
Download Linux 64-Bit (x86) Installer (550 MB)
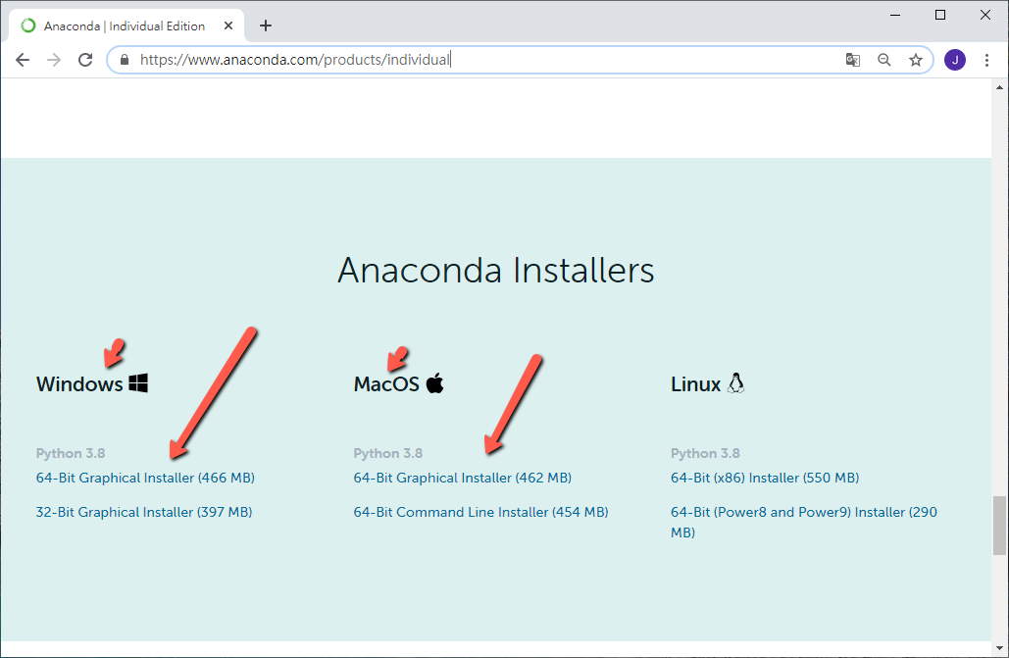point(765,478)
